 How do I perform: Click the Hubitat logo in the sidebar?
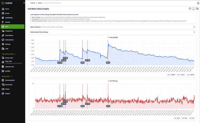3,3
